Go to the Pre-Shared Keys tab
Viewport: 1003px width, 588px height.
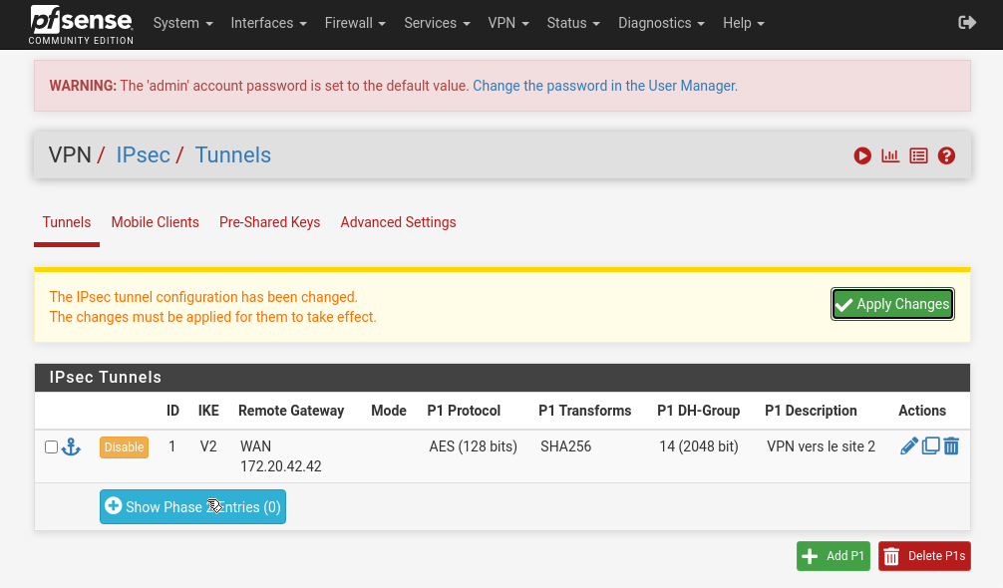pyautogui.click(x=269, y=222)
